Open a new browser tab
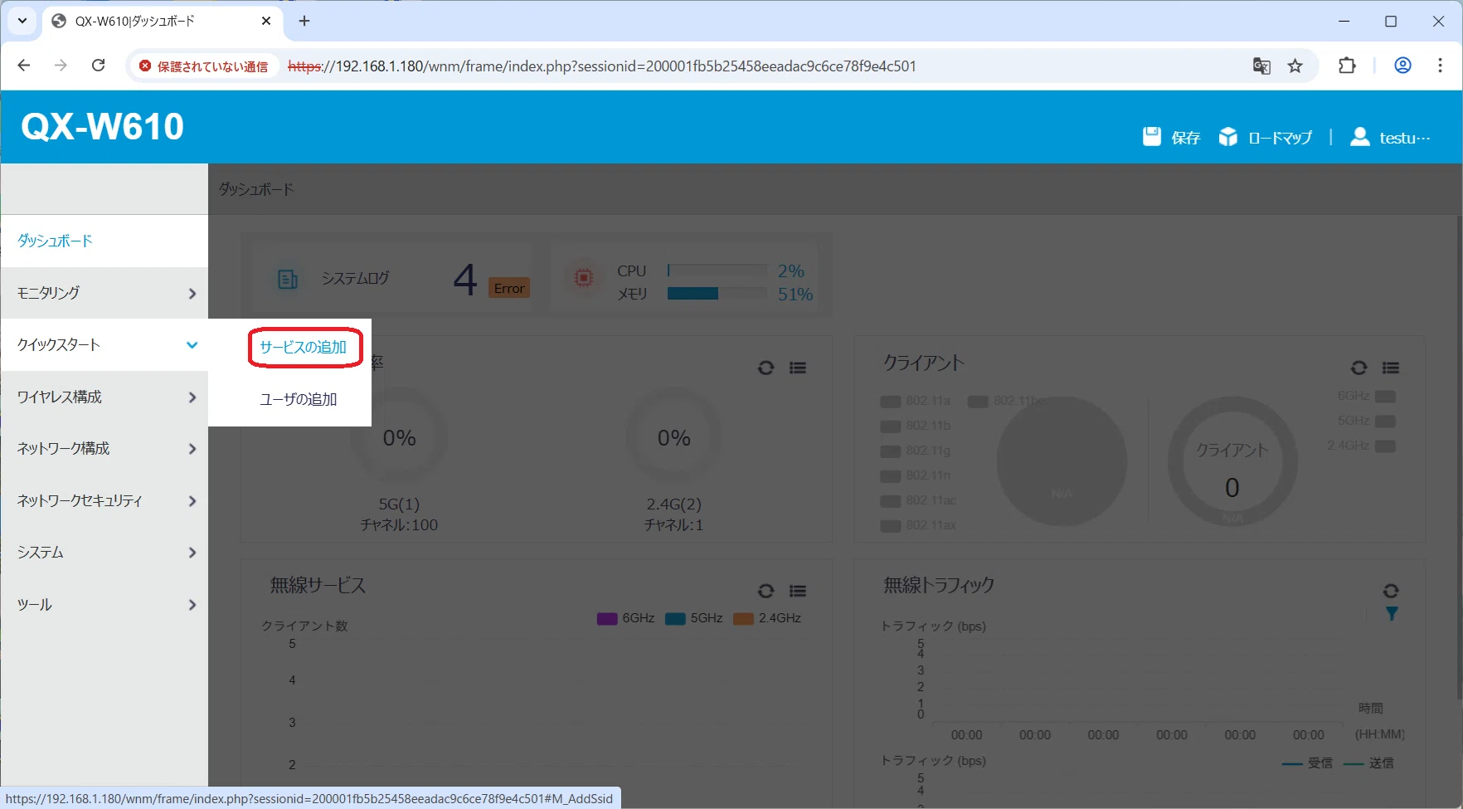 coord(304,22)
